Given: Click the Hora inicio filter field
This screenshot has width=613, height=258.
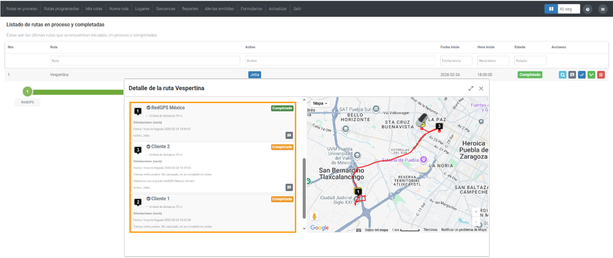Looking at the screenshot, I should point(493,60).
